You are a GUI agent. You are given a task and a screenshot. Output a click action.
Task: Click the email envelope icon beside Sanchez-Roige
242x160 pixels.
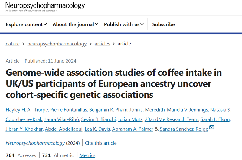tap(212, 127)
